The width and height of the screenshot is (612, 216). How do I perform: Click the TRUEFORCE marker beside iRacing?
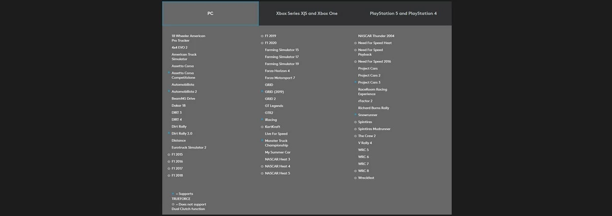pos(262,119)
